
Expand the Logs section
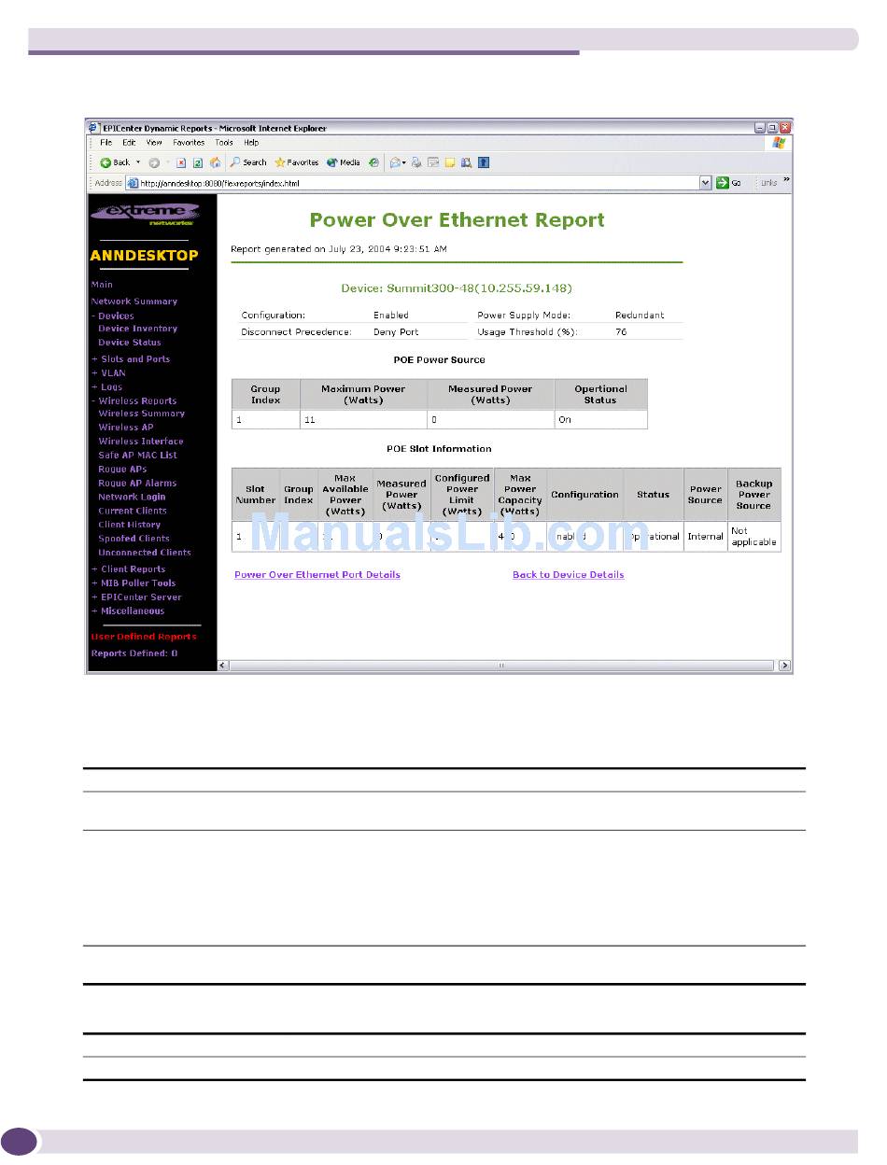click(x=106, y=387)
